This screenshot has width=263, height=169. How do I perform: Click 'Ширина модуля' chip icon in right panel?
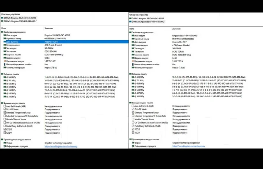133,58
